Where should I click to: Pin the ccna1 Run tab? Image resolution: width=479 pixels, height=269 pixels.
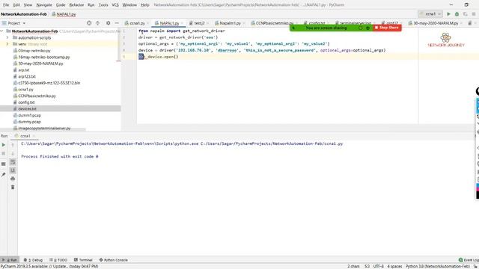click(3, 175)
